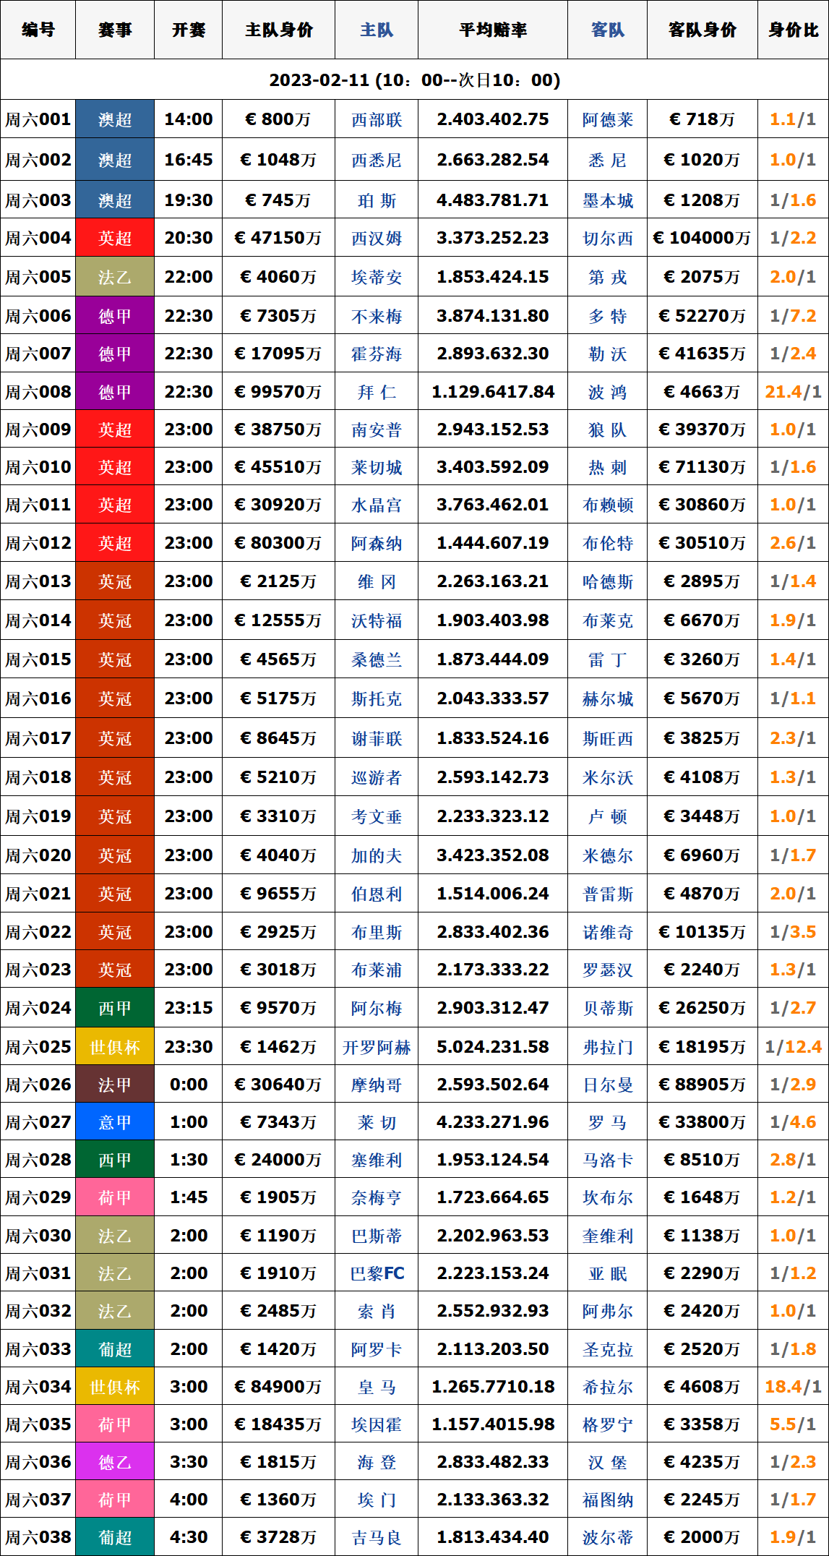
Task: Select the 英超 league cell in row 周六004
Action: [115, 238]
